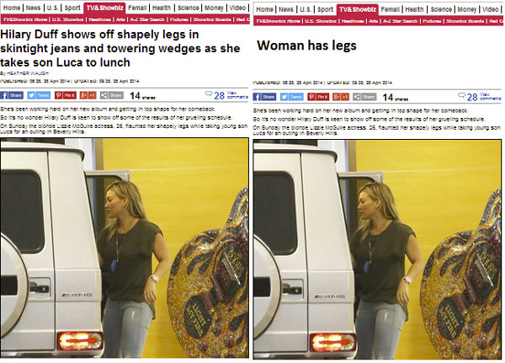The height and width of the screenshot is (363, 505).
Task: Switch to Health tab above the Hilary Duff headline
Action: point(162,8)
